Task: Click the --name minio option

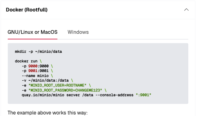Action: click(35, 76)
